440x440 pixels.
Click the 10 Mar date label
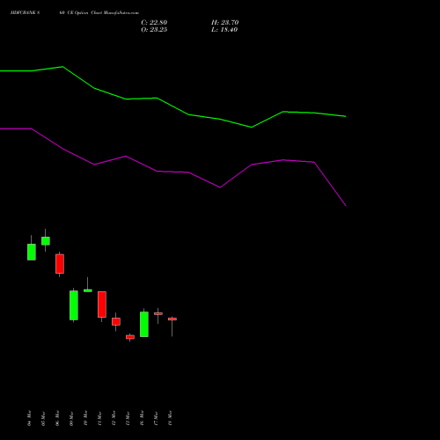pos(85,418)
